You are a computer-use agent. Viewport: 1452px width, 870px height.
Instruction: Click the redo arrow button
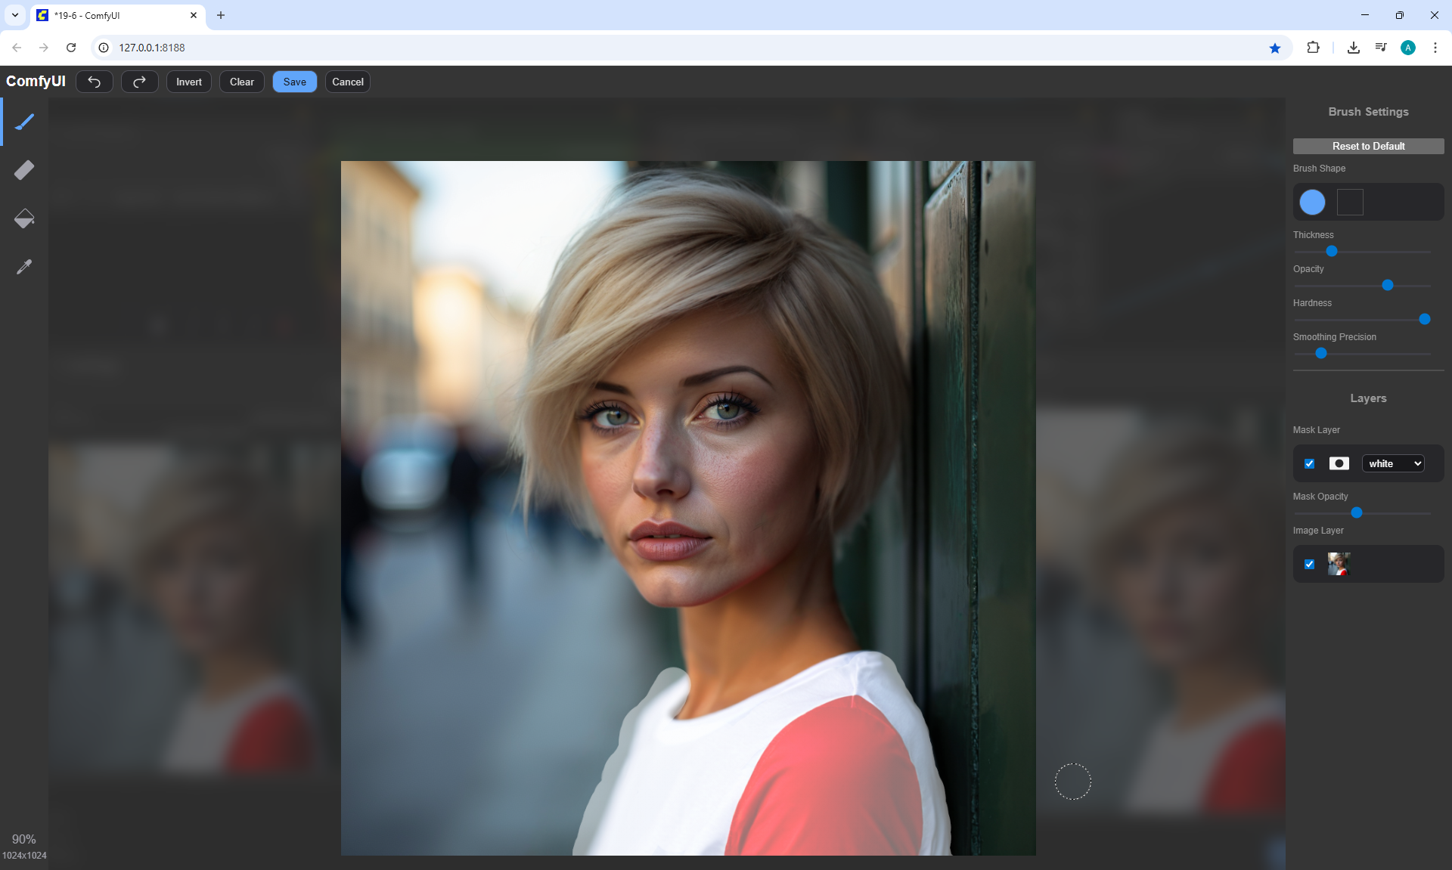[140, 82]
